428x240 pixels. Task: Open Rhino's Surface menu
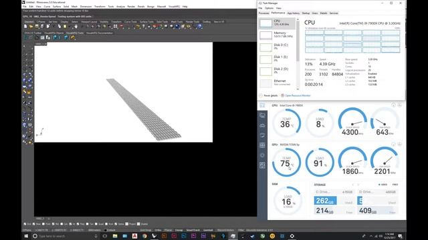pyautogui.click(x=57, y=6)
